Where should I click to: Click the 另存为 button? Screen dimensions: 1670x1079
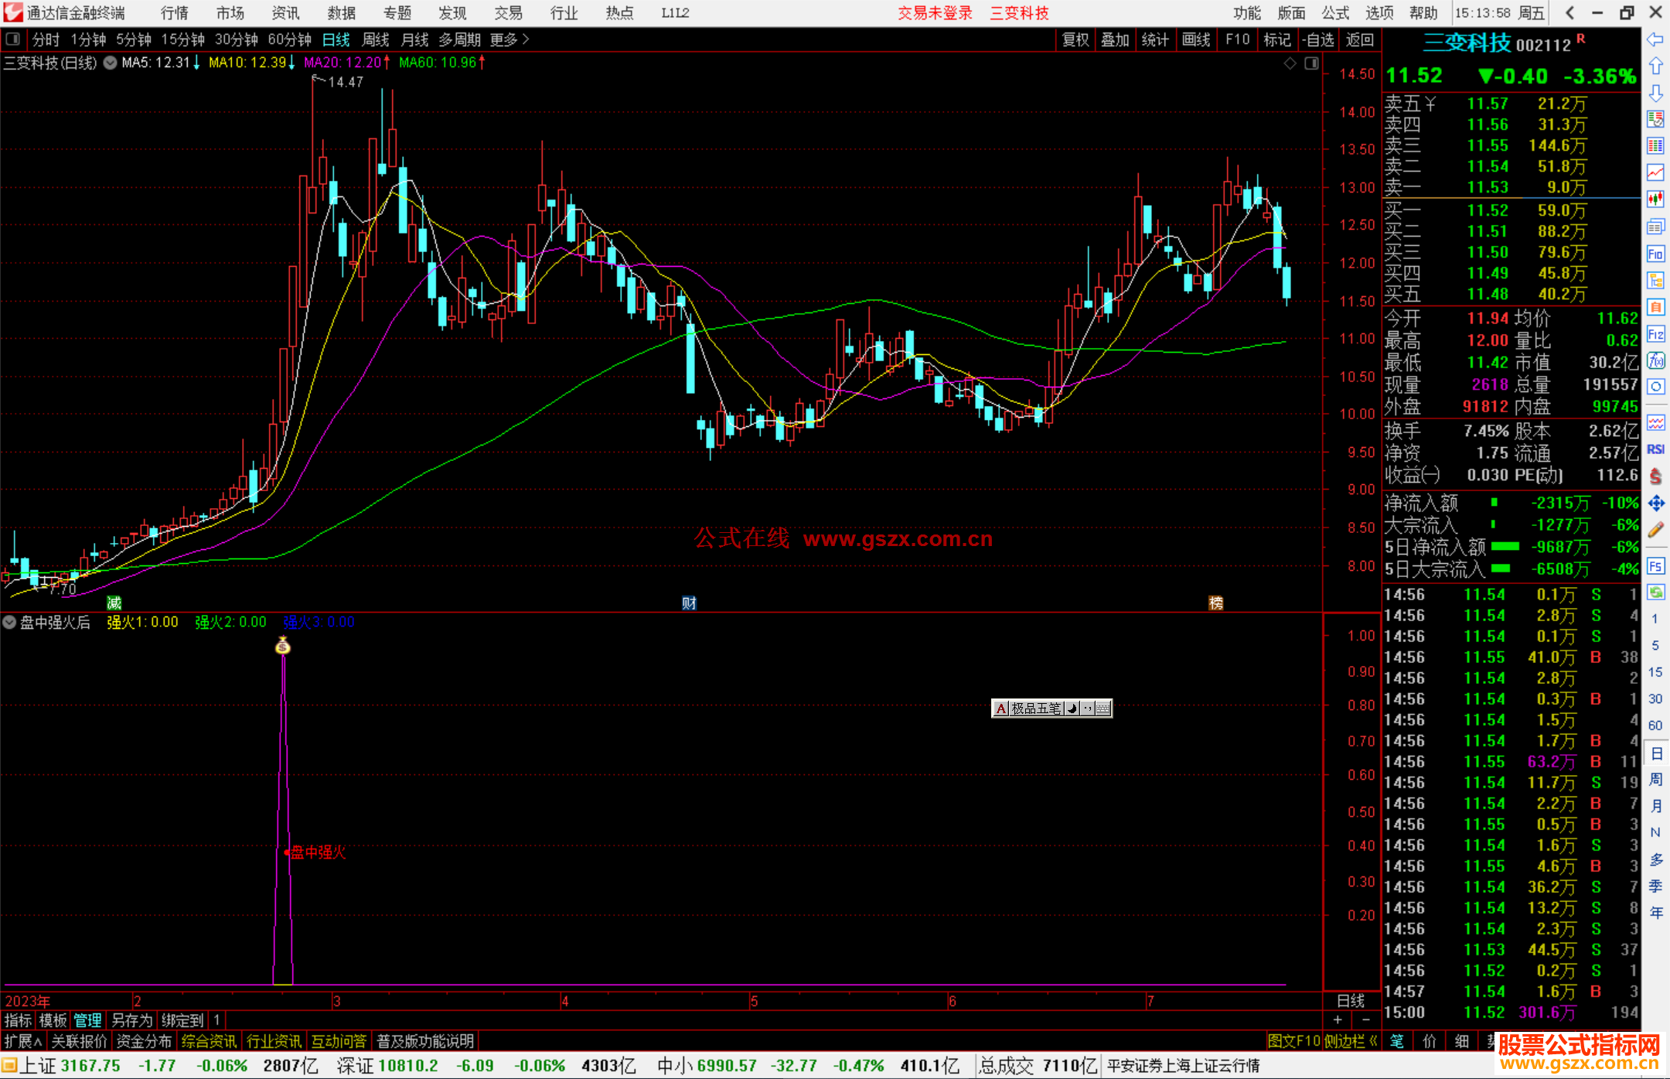click(131, 1020)
